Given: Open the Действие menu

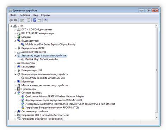Looking at the screenshot, I should [x=25, y=15].
